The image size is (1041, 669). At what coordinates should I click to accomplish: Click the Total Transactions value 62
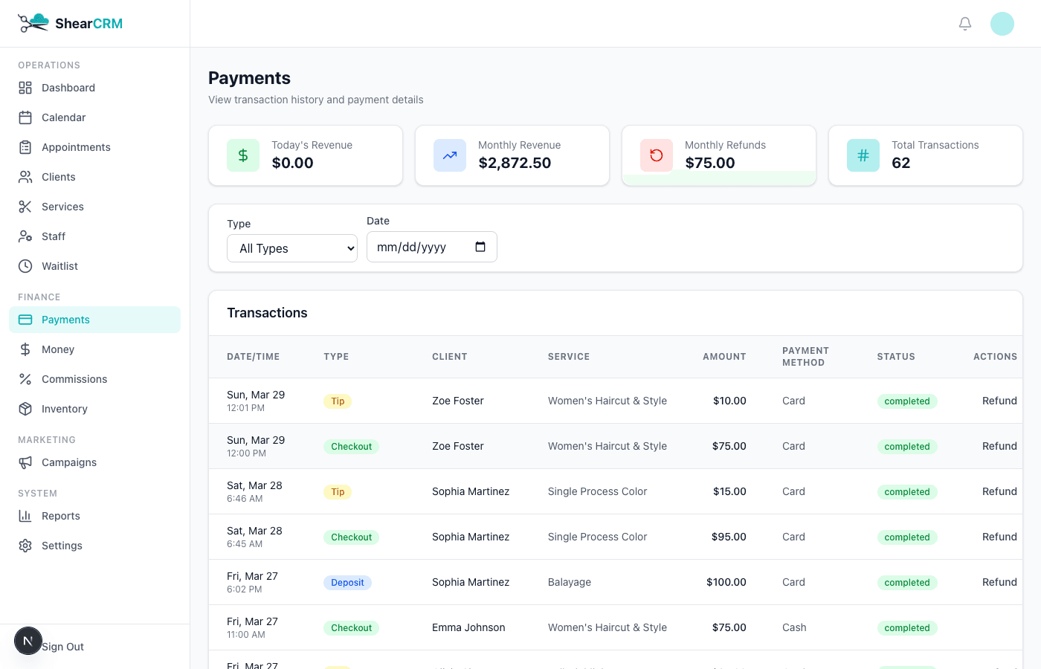click(x=900, y=163)
